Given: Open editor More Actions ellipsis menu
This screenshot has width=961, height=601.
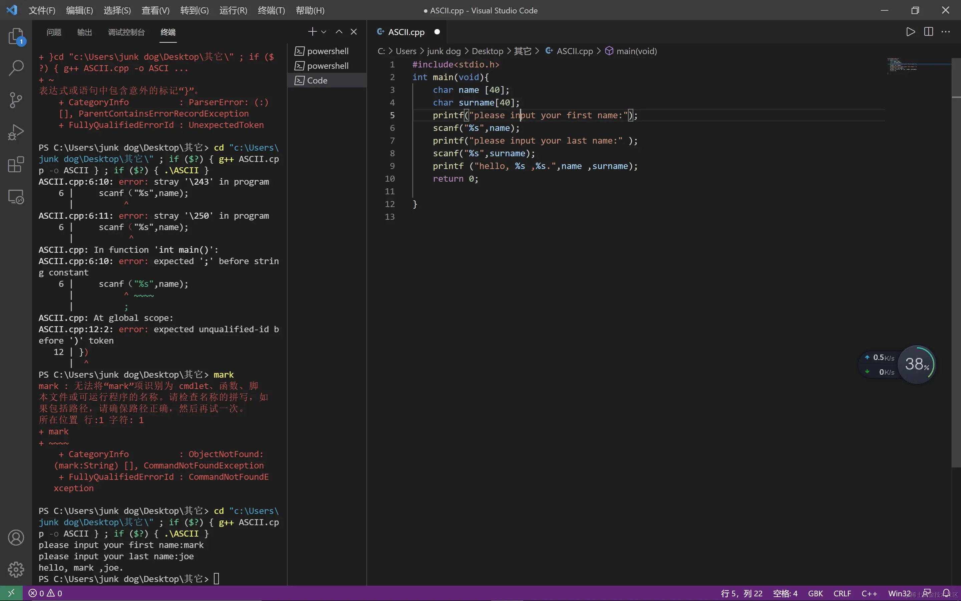Looking at the screenshot, I should pos(946,32).
